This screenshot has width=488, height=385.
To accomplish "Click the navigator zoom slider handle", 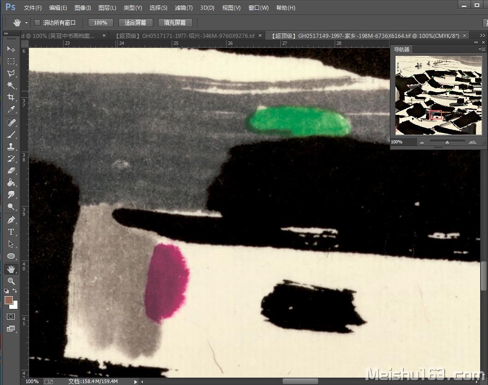I will coord(447,142).
